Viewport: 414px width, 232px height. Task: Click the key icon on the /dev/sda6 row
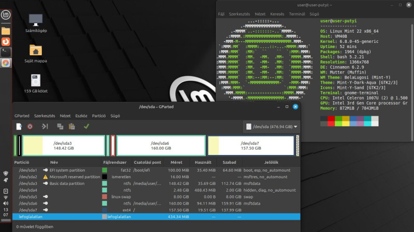point(46,203)
